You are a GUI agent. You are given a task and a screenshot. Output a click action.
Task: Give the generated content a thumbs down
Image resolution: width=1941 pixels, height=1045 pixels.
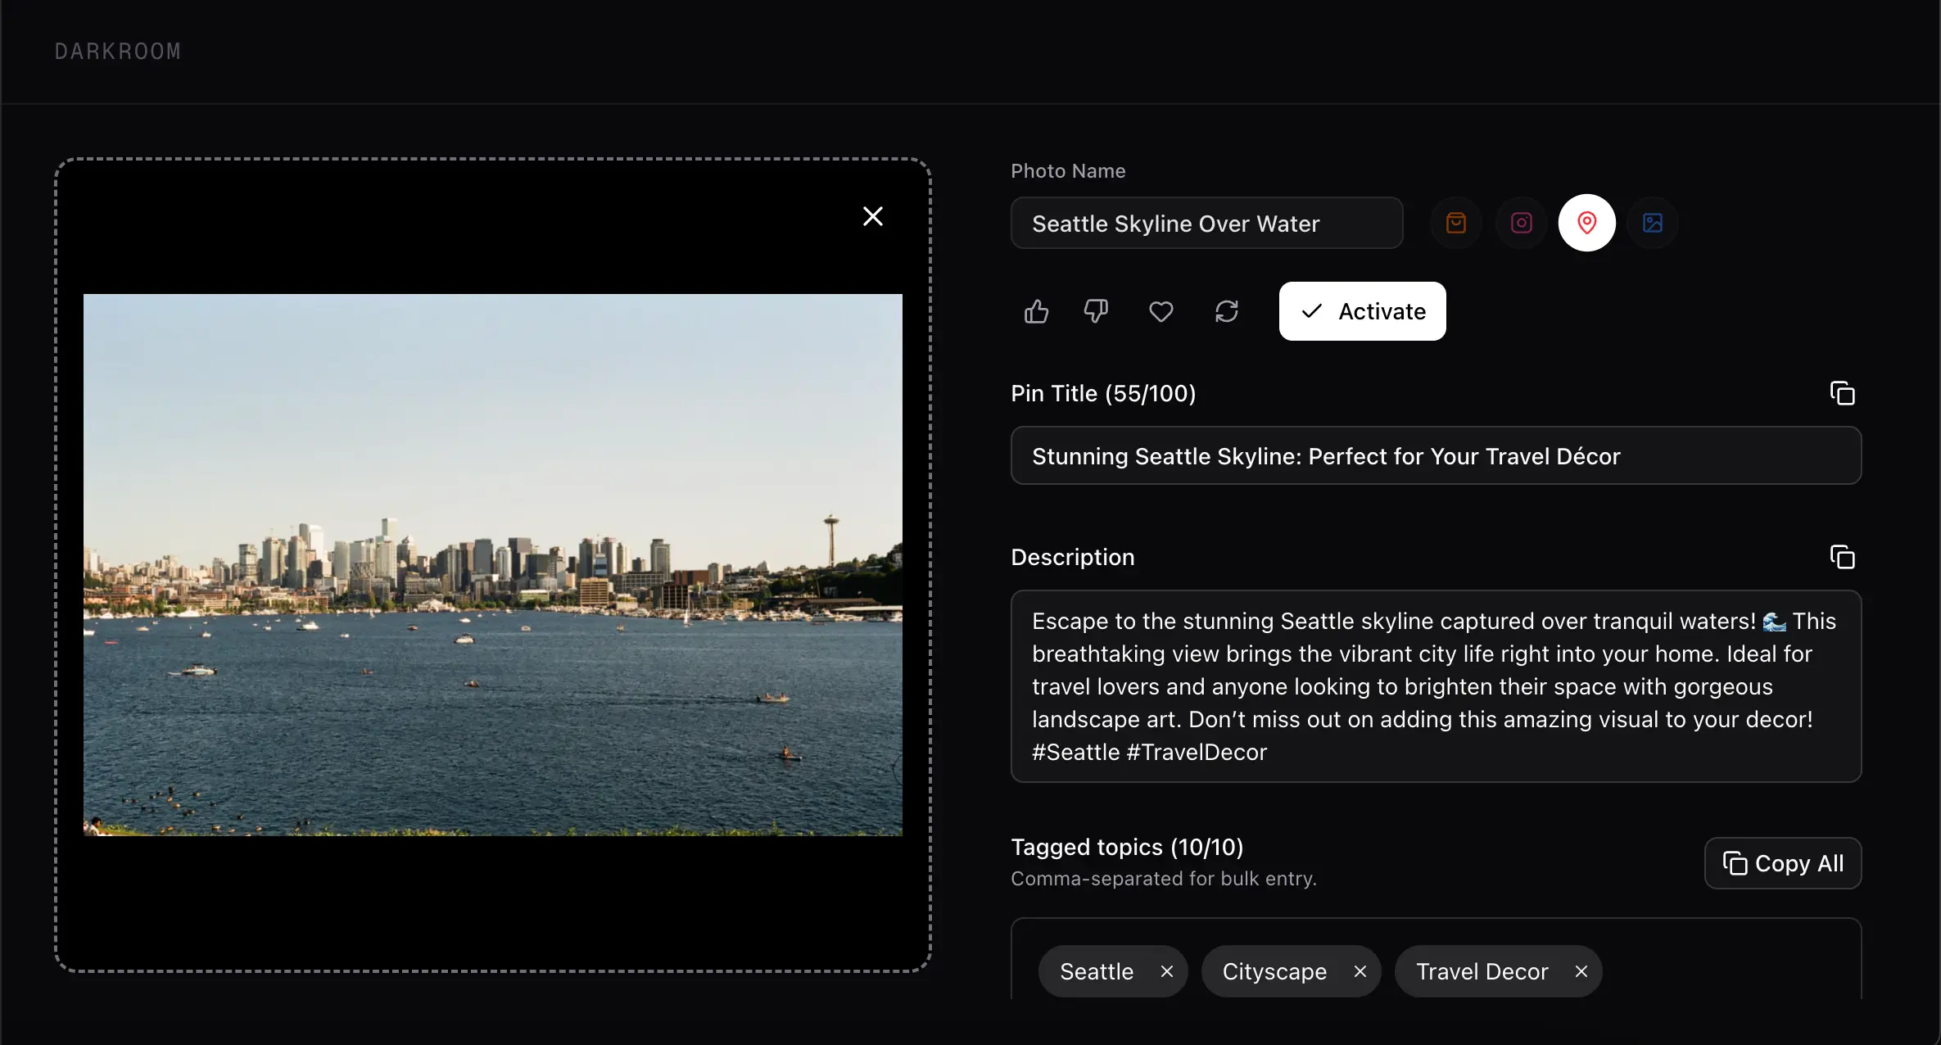tap(1096, 311)
